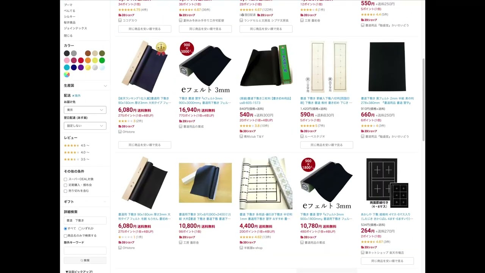The image size is (485, 273).
Task: Open the 翌日配達 設定しない dropdown
Action: pos(85,126)
